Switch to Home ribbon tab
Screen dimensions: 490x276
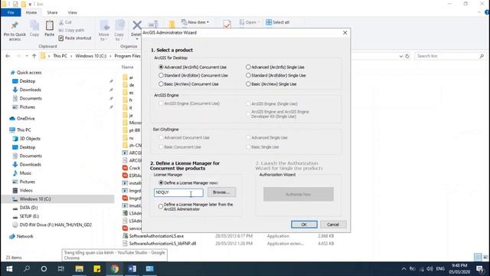pyautogui.click(x=31, y=12)
